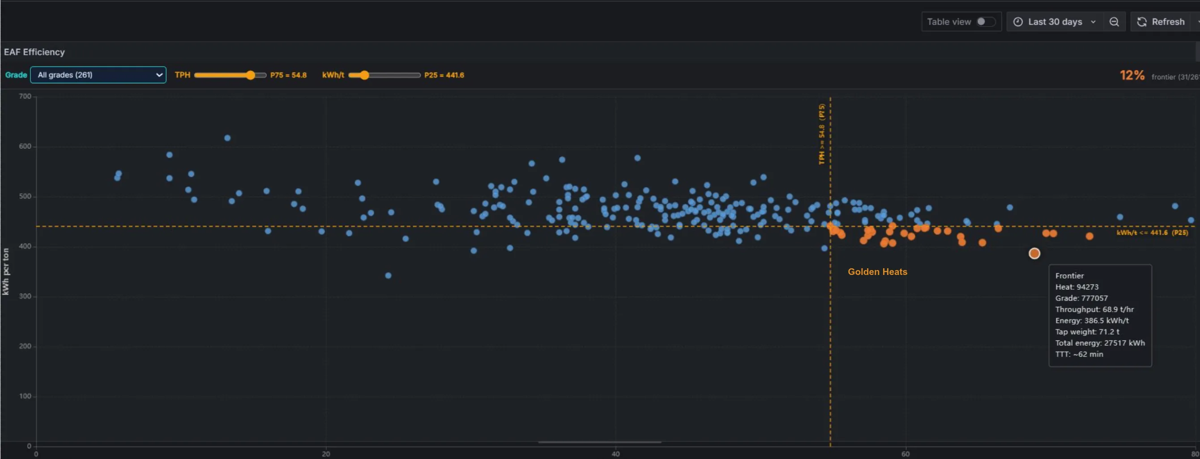This screenshot has width=1200, height=459.
Task: Click the clock icon in time range picker
Action: point(1017,21)
